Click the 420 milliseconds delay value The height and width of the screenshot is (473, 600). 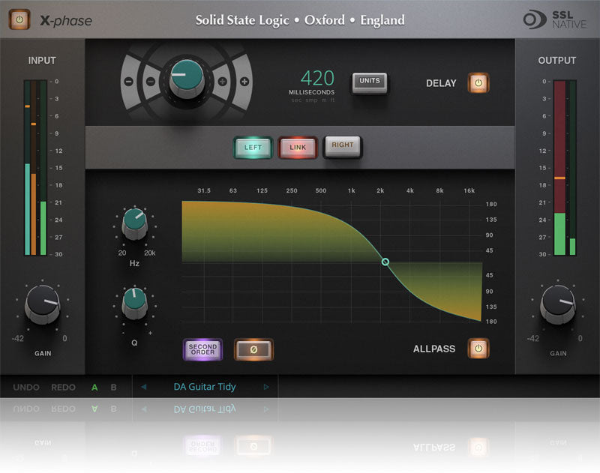pyautogui.click(x=317, y=79)
